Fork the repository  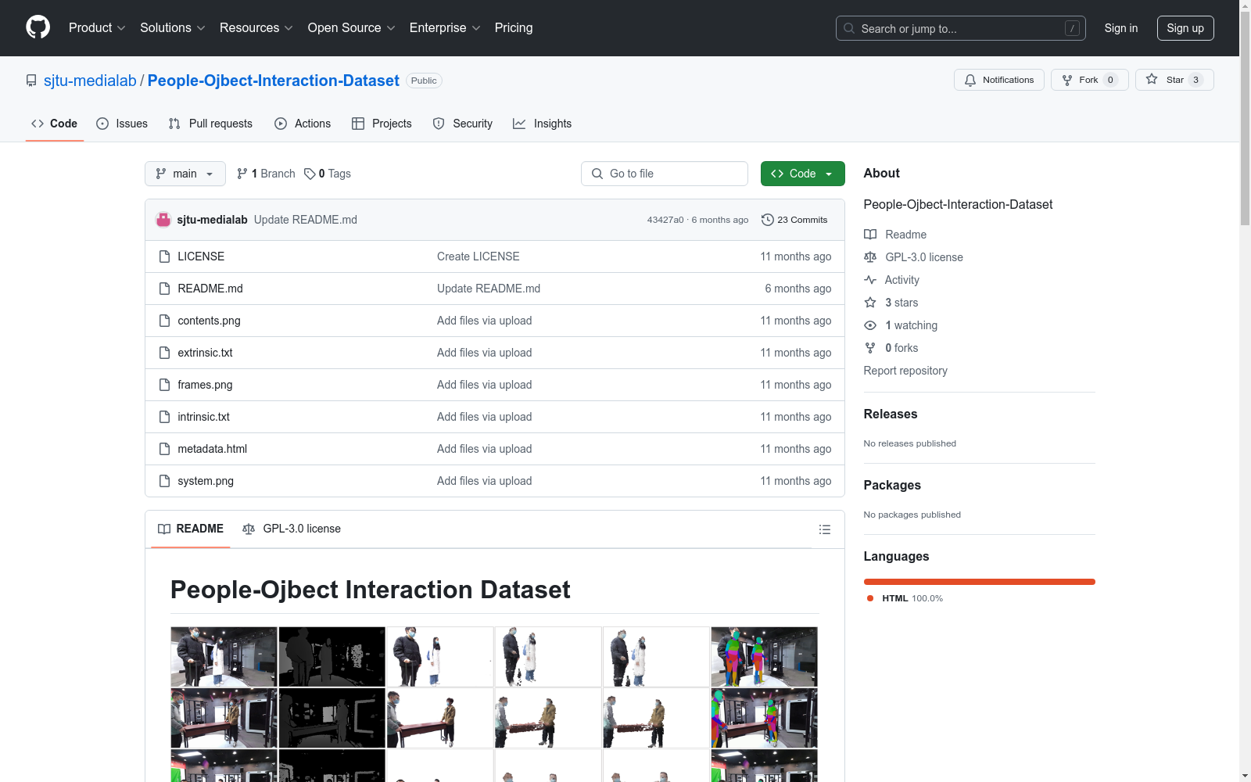[1089, 80]
